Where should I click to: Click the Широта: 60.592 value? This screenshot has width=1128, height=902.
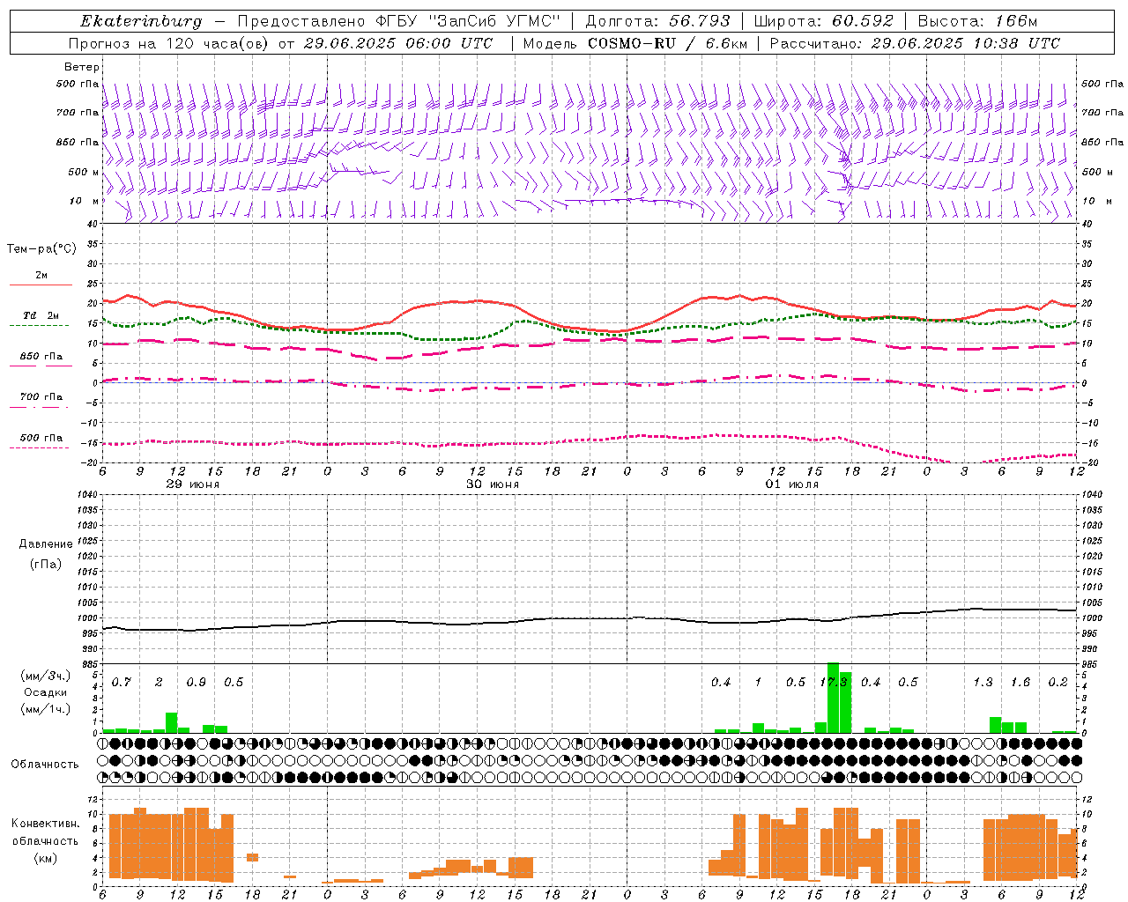click(823, 21)
